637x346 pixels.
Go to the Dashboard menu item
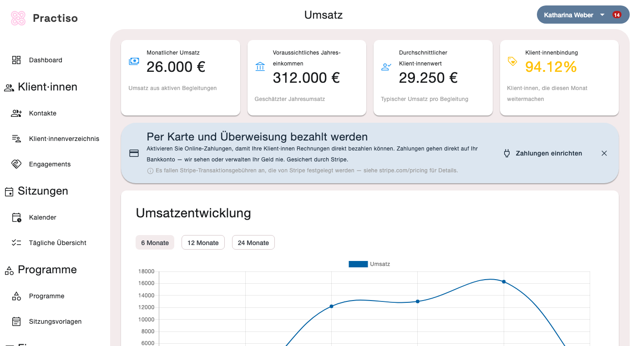coord(45,60)
